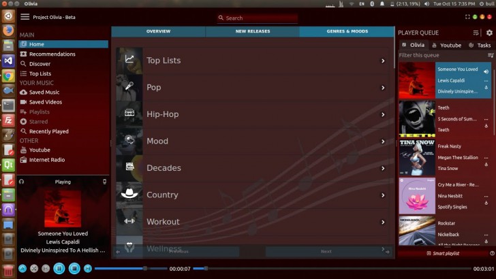Expand the Workout category arrow
The height and width of the screenshot is (279, 496).
(383, 222)
